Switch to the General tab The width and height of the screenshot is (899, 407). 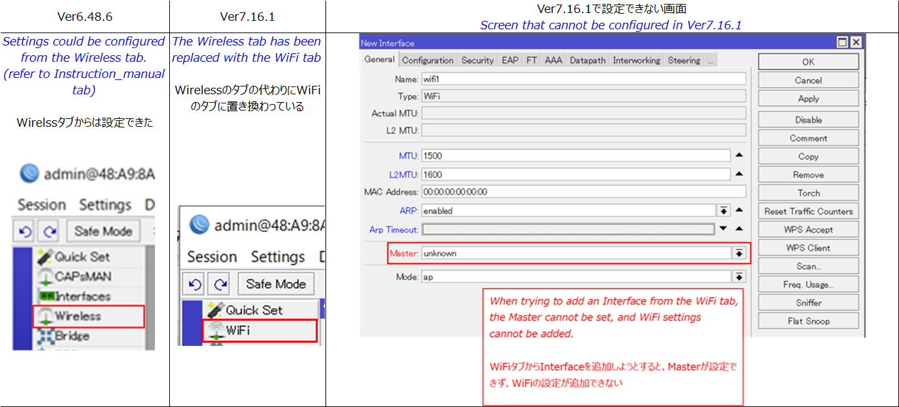(380, 60)
